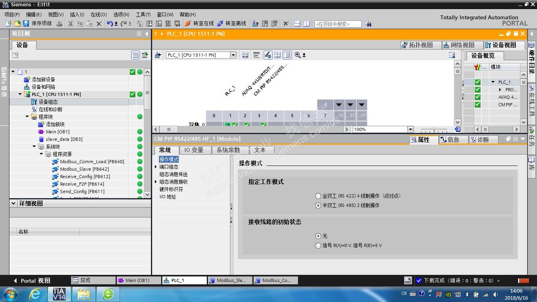Click the show module names icon
Viewport: 537px width, 302px height.
(x=256, y=55)
